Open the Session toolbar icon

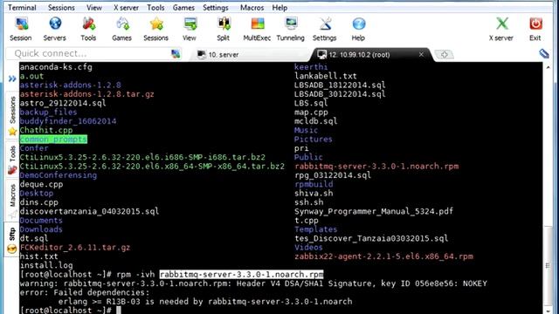coord(21,29)
